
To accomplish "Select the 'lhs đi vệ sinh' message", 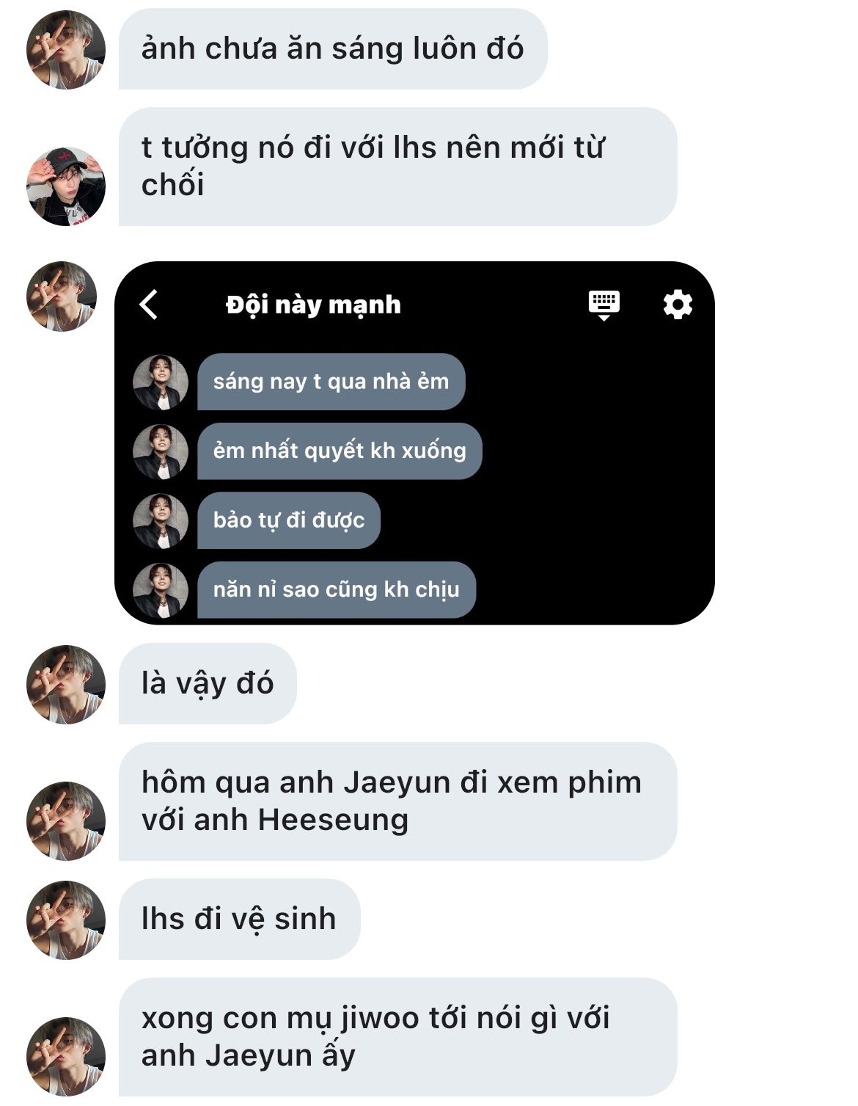I will pyautogui.click(x=239, y=920).
